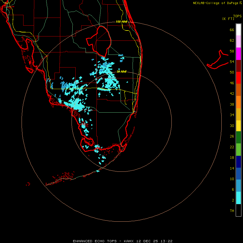Click the yellow legend swatch
This screenshot has height=243, width=243.
(x=238, y=126)
